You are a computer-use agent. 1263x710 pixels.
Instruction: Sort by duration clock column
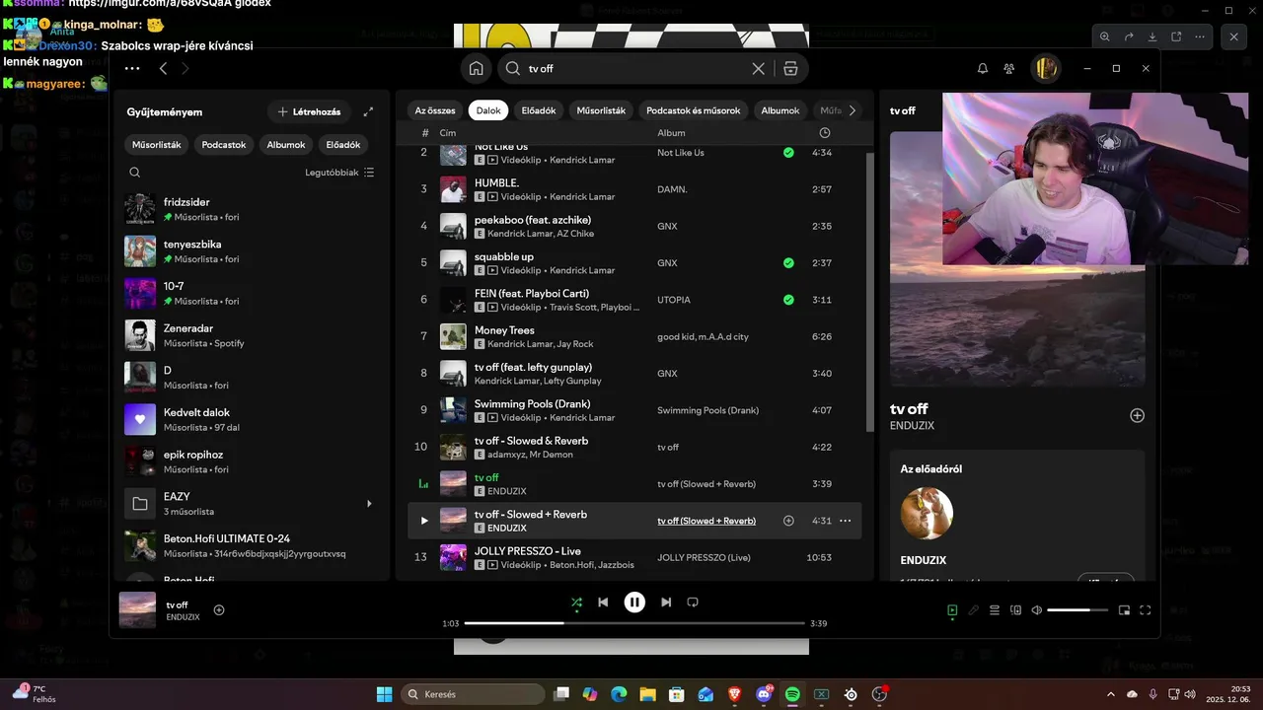pyautogui.click(x=825, y=133)
